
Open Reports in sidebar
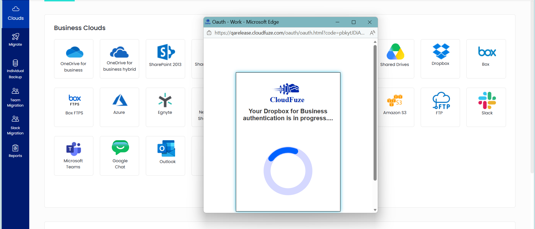click(x=15, y=151)
